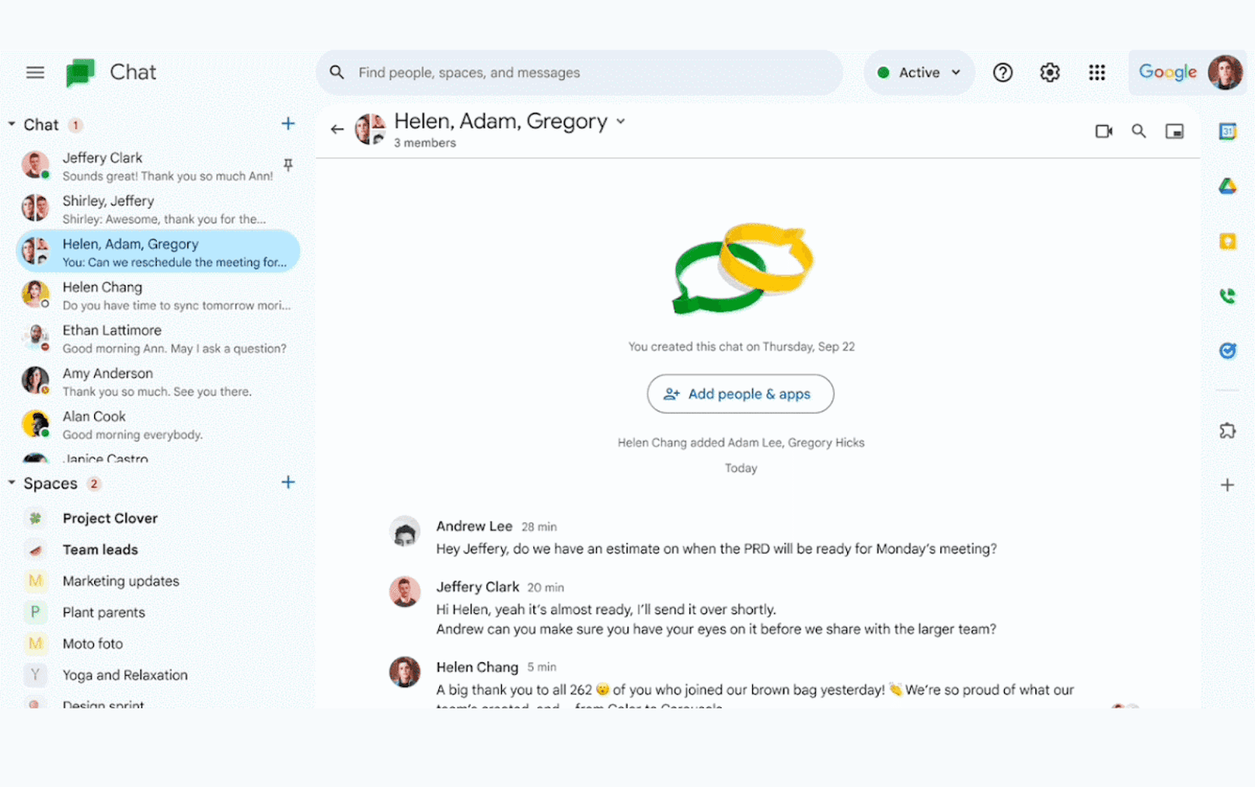Click the plus icon to get add-ons
The height and width of the screenshot is (787, 1255).
coord(1228,484)
